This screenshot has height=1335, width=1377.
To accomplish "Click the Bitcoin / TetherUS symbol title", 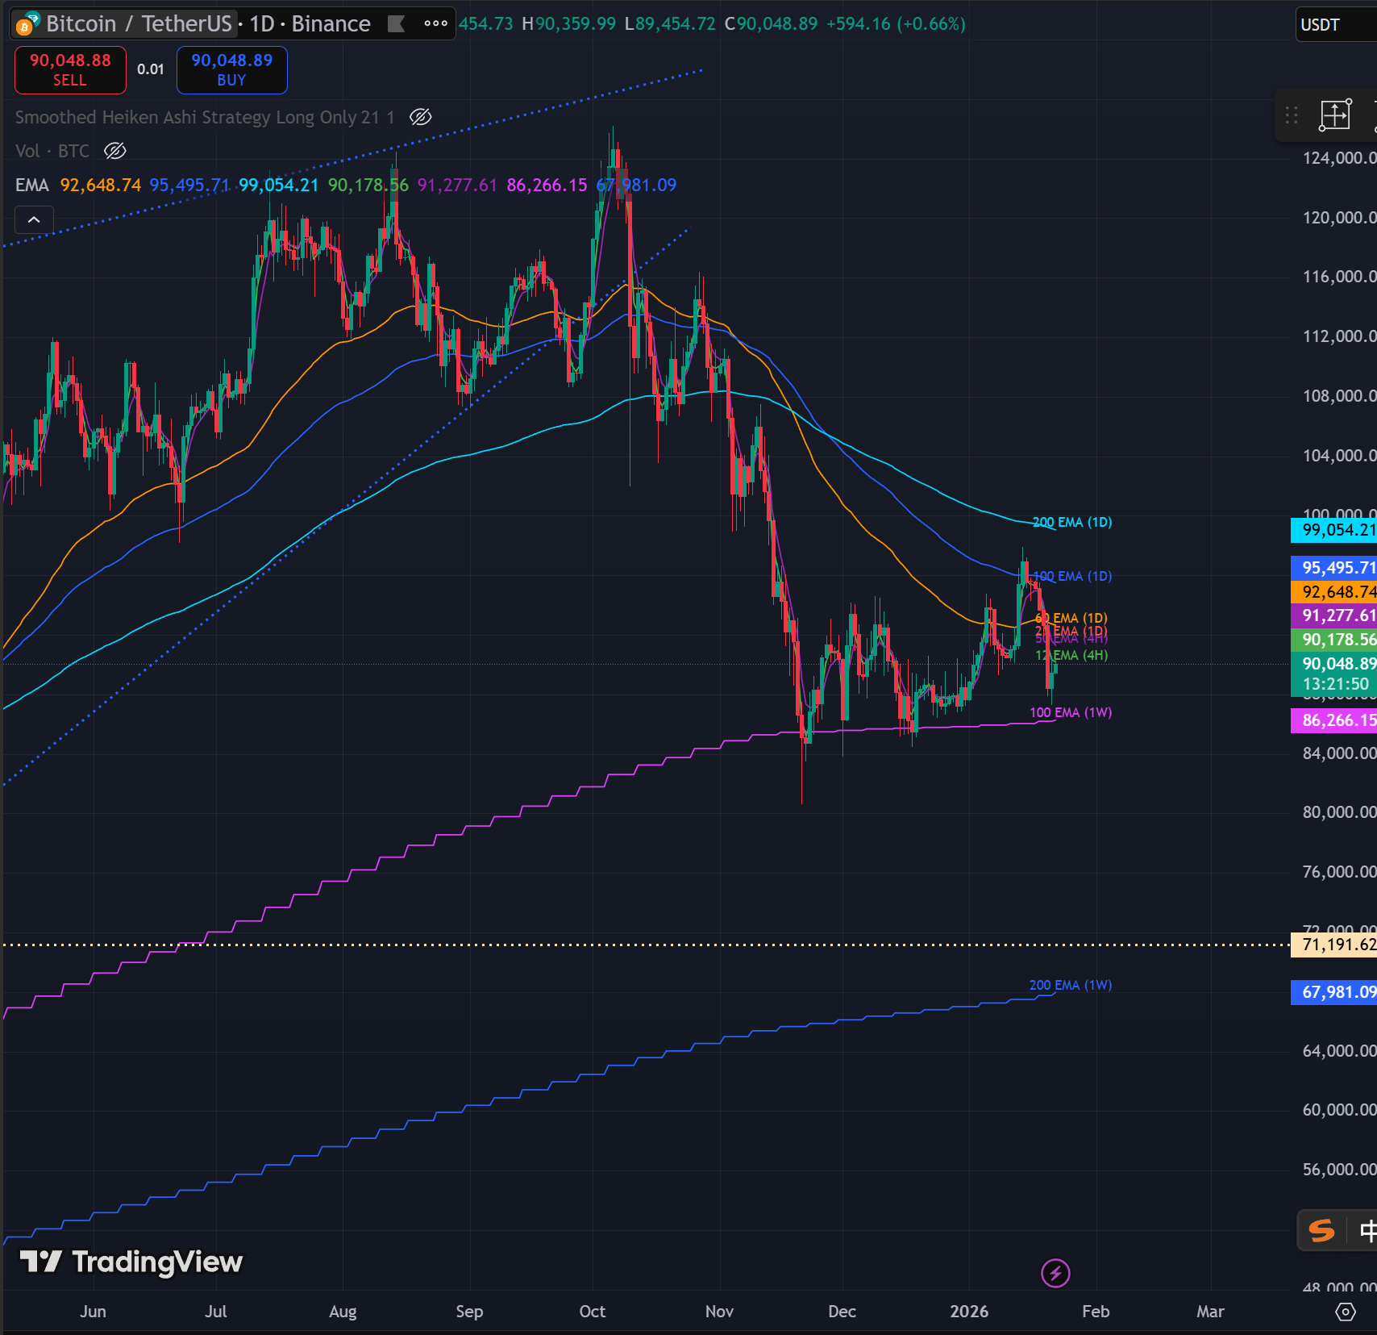I will tap(139, 24).
